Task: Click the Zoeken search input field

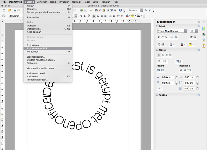Action: (134, 10)
